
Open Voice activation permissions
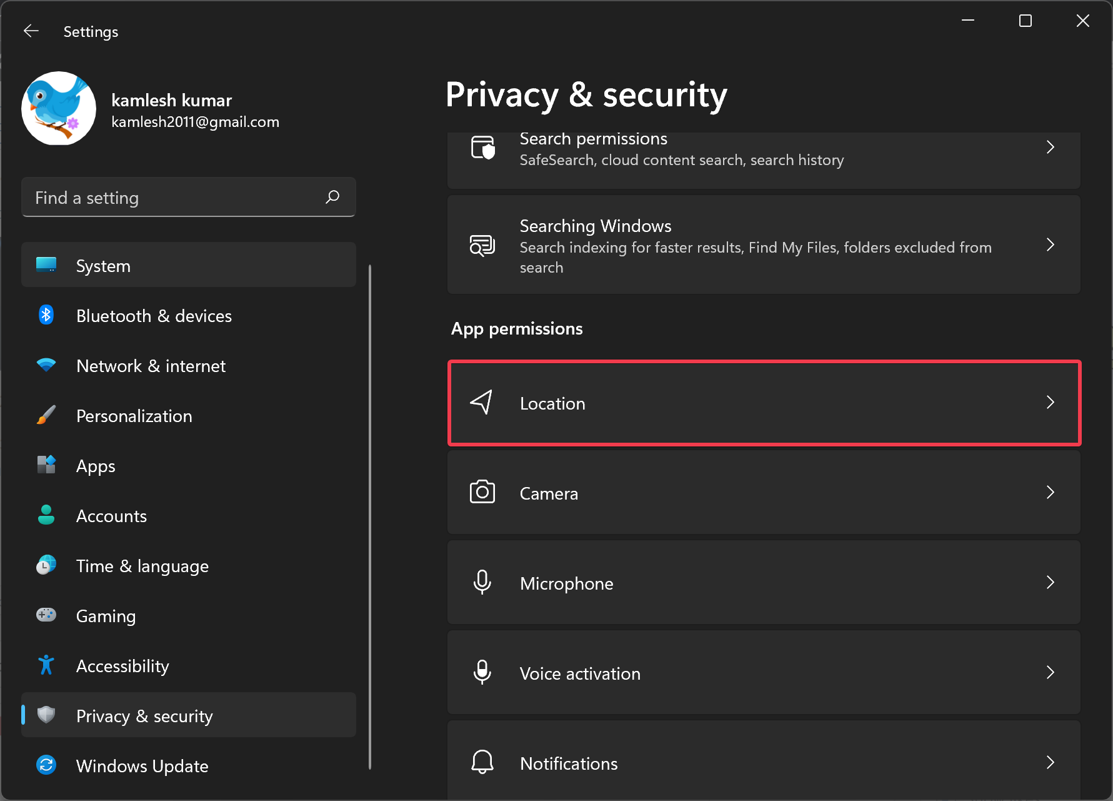pyautogui.click(x=764, y=672)
